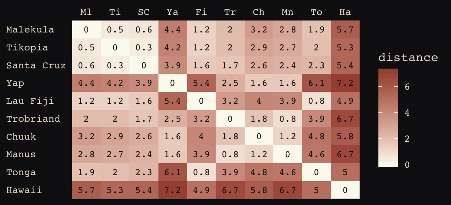
Task: Select the 6.1 cell in Tonga row, Ya column
Action: pyautogui.click(x=173, y=172)
